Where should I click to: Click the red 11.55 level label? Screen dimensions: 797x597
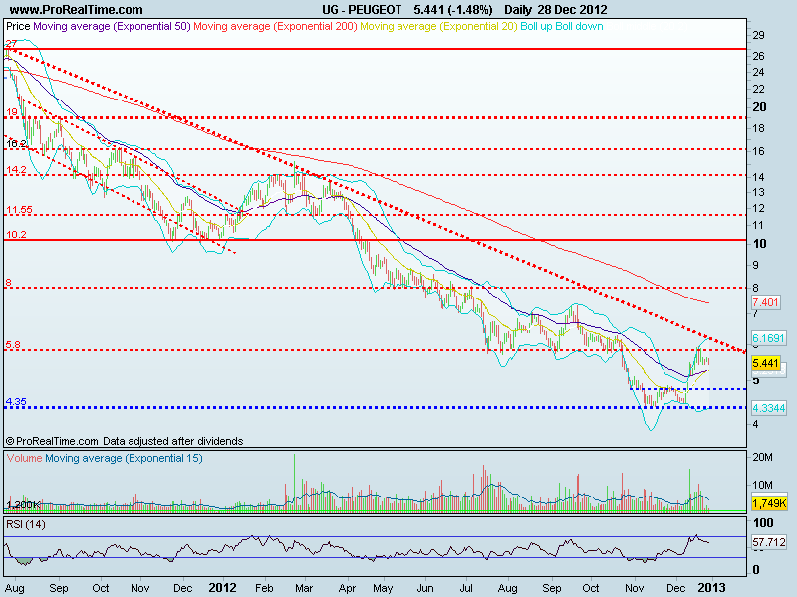19,209
